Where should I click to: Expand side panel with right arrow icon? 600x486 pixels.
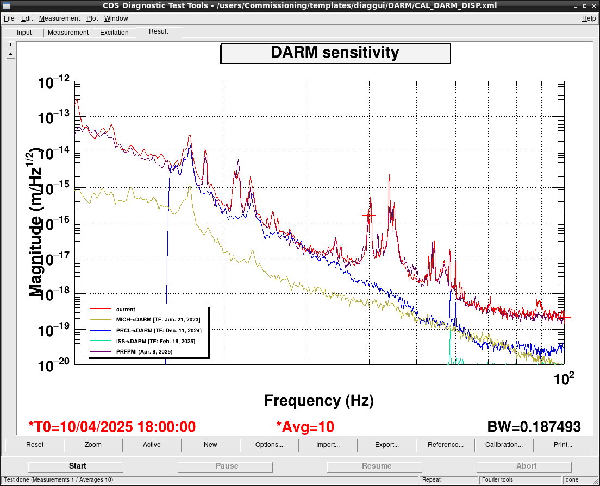click(x=11, y=45)
